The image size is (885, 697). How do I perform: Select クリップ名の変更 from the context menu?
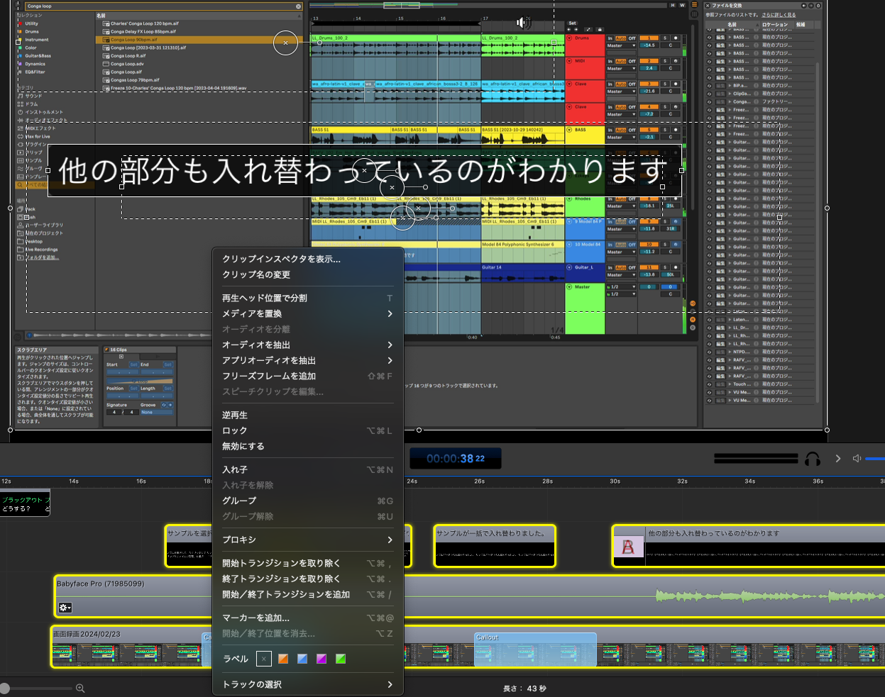[x=256, y=274]
